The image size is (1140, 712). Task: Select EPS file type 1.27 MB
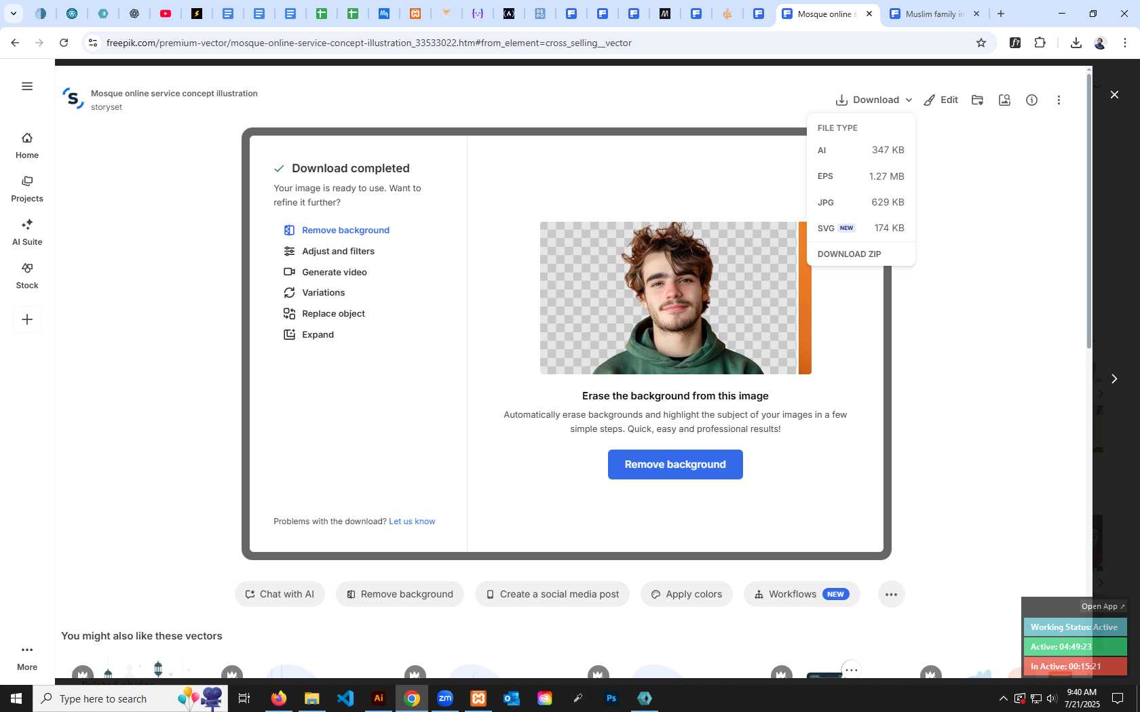pos(860,176)
